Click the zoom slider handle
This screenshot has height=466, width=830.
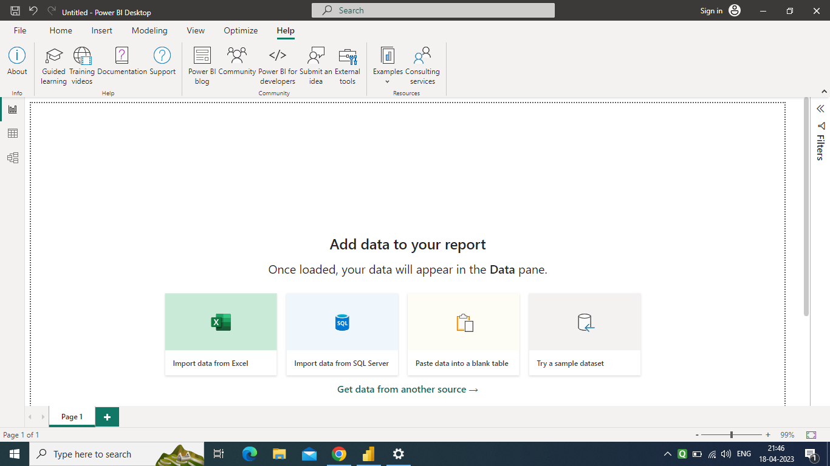tap(732, 434)
